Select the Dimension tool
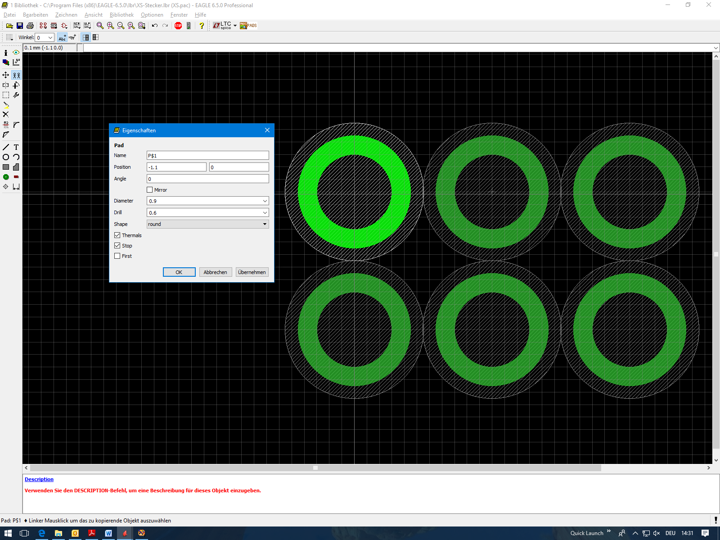 (x=16, y=187)
